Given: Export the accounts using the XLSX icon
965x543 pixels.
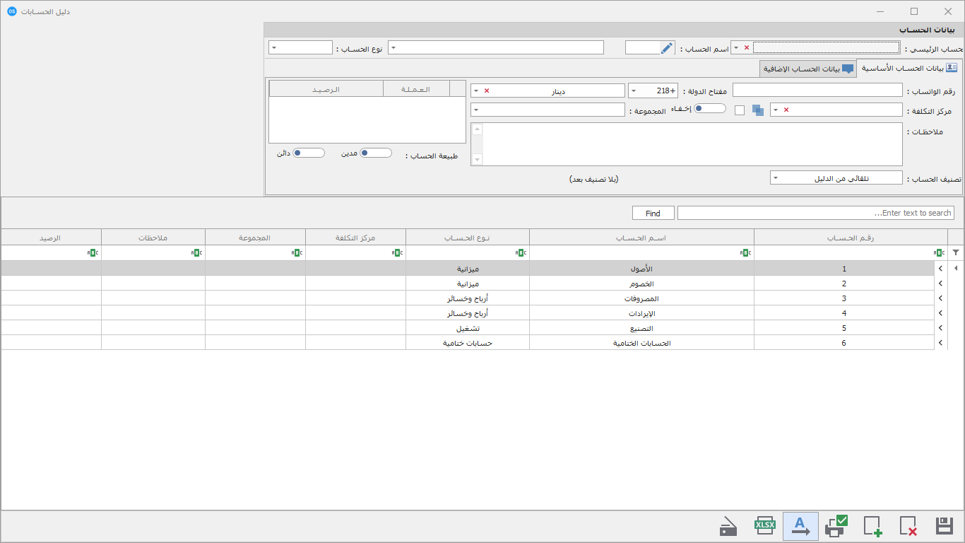Looking at the screenshot, I should click(x=765, y=526).
